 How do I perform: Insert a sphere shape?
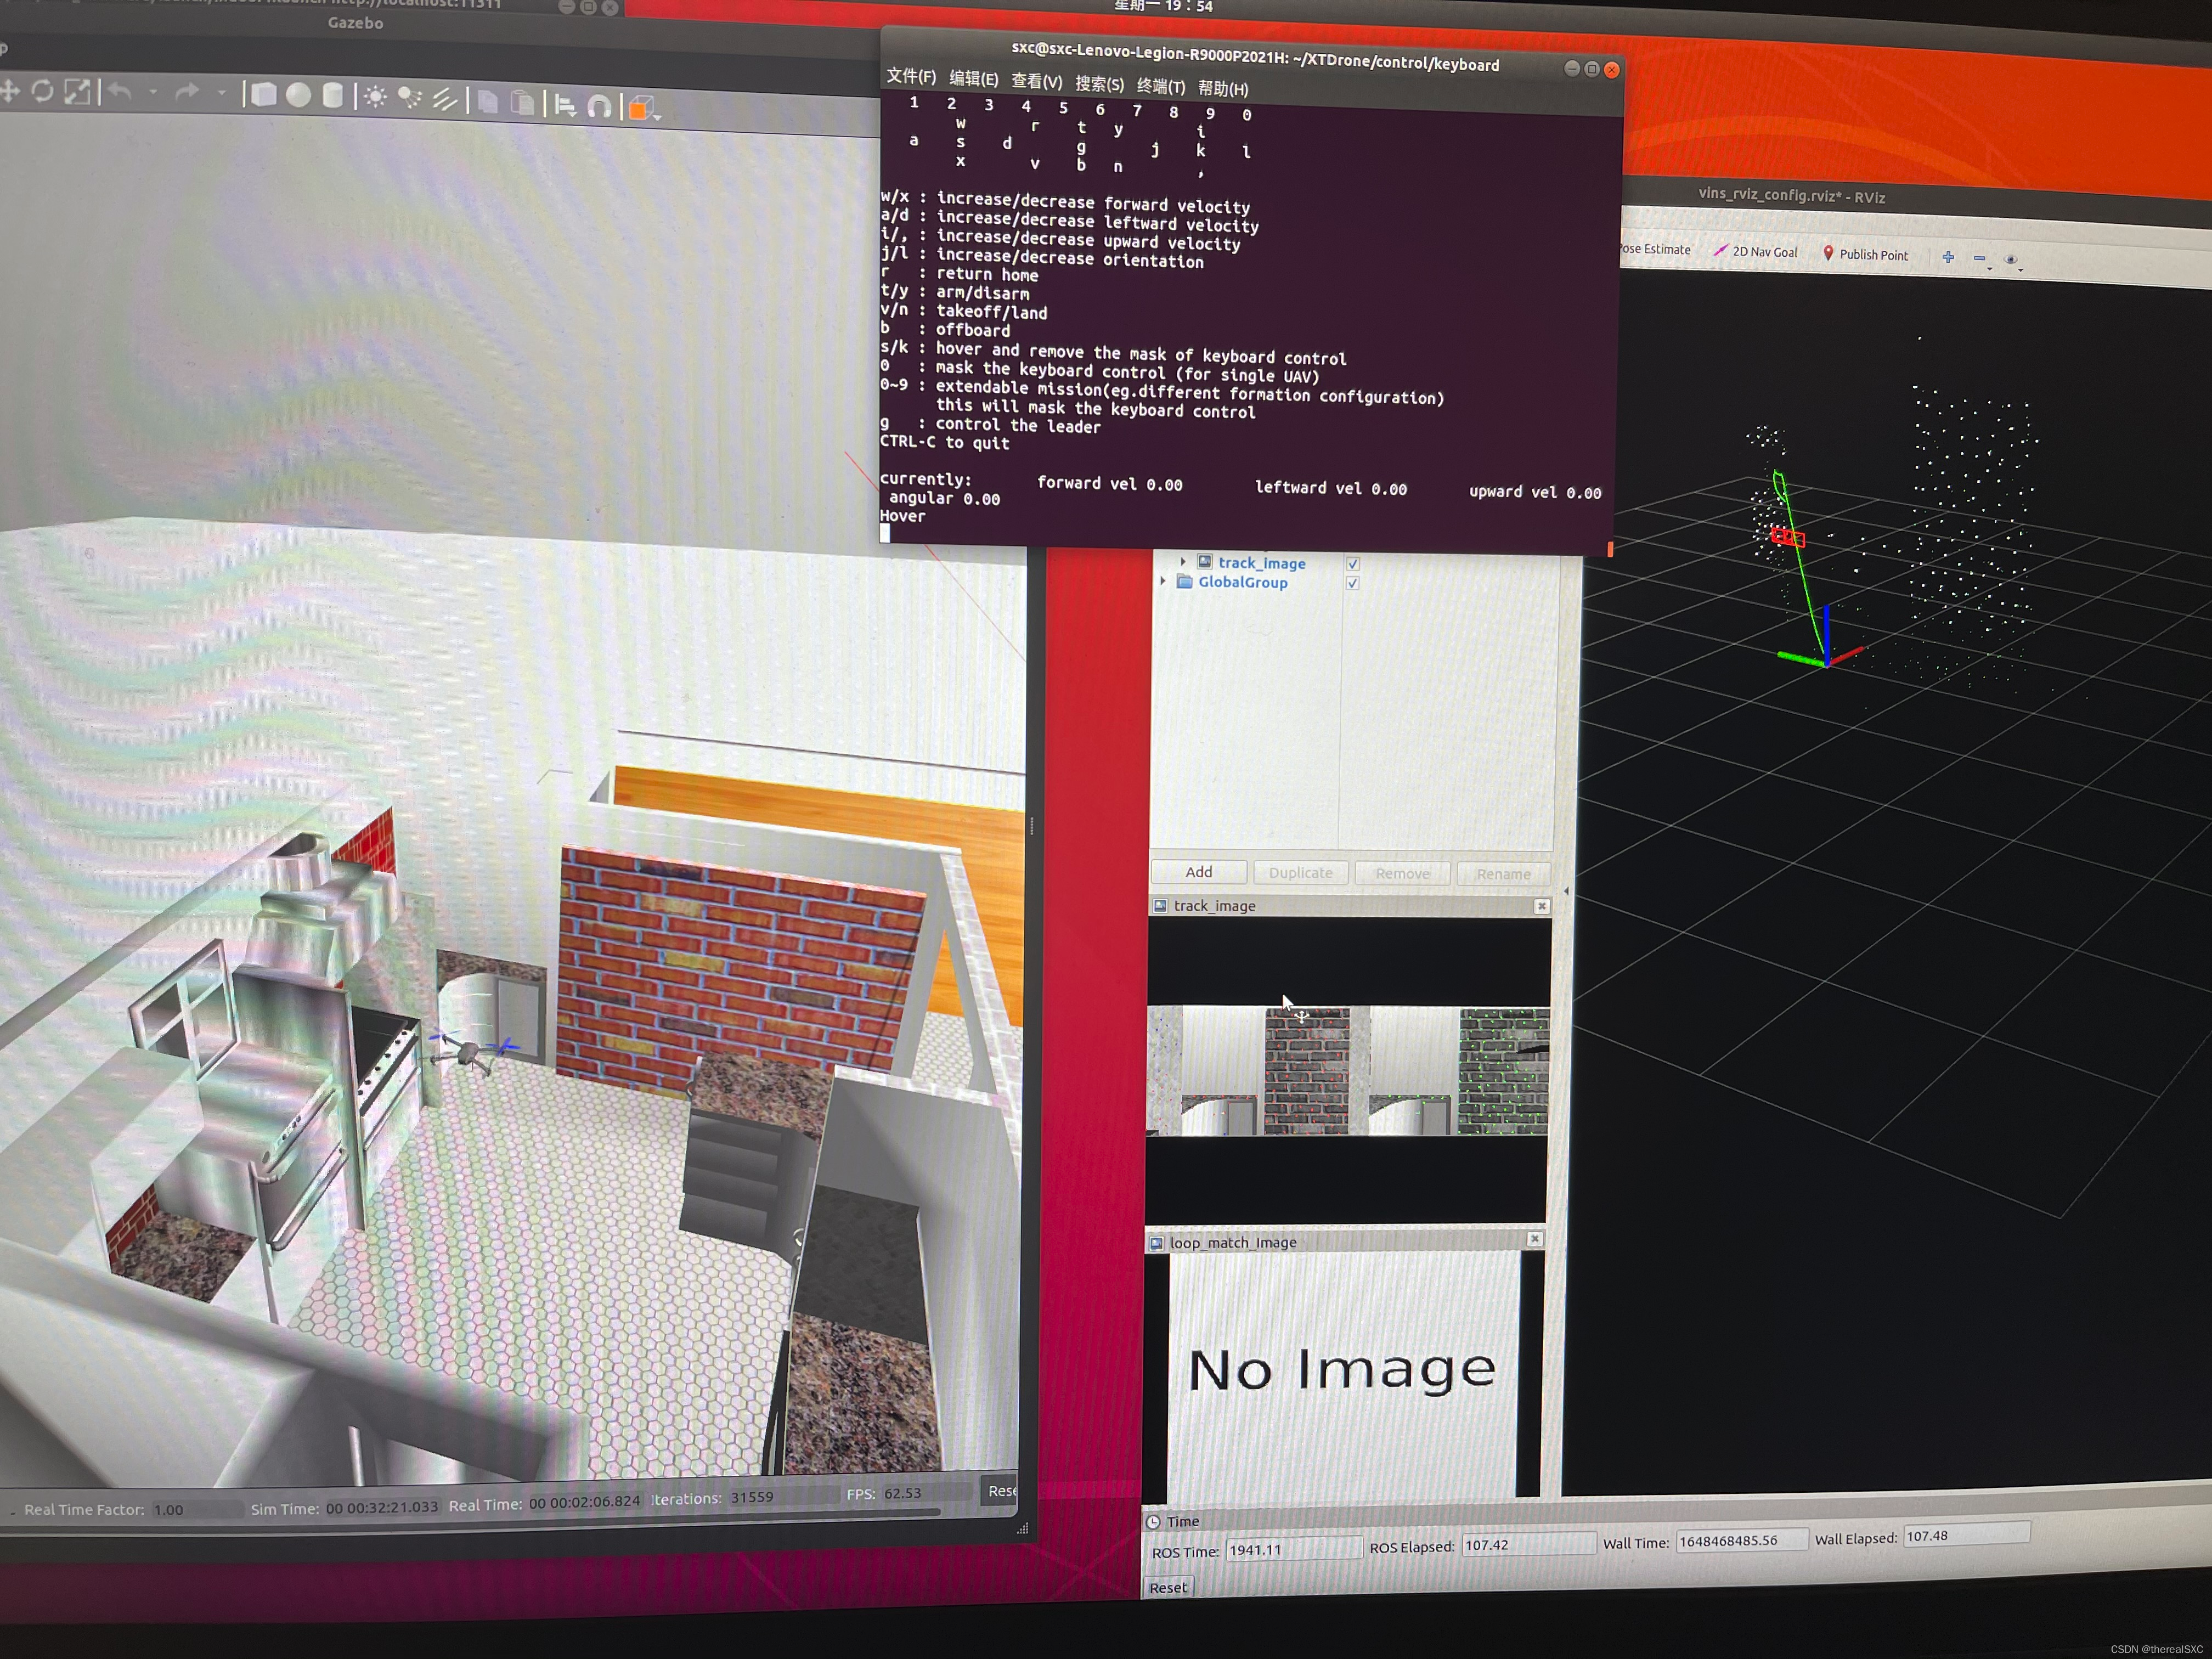298,95
